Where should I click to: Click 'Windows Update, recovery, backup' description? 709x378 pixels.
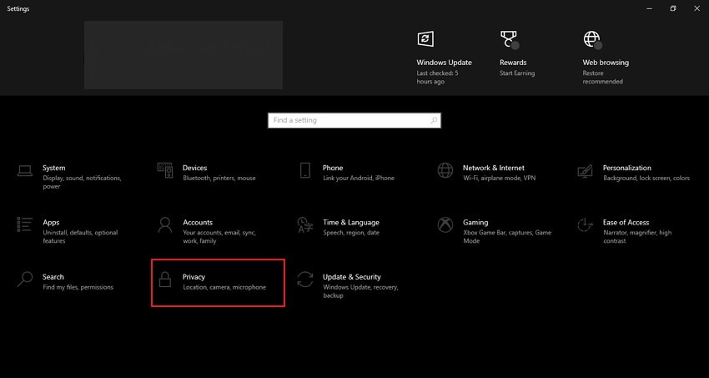coord(360,291)
